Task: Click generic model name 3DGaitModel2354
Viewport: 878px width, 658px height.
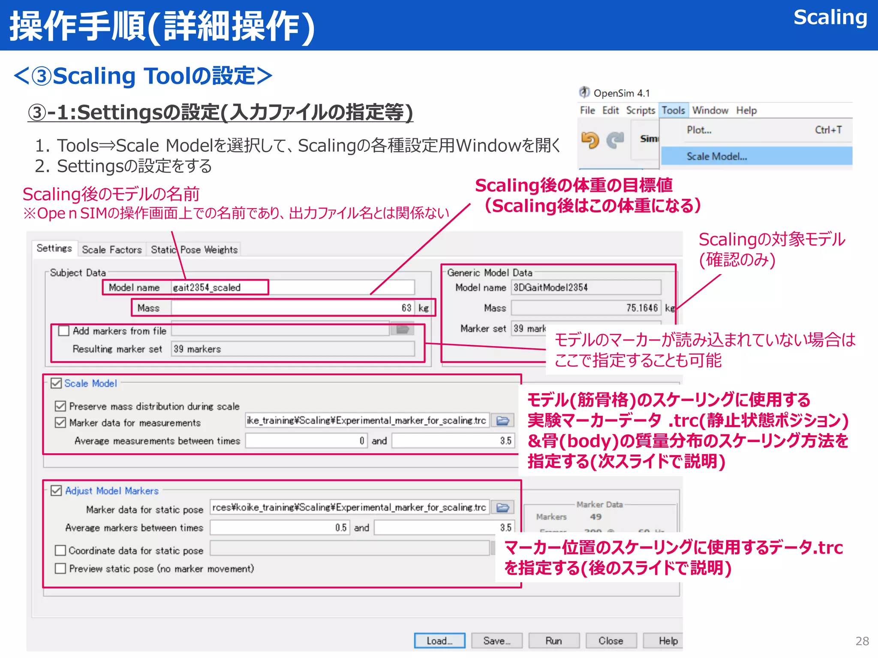Action: click(586, 287)
